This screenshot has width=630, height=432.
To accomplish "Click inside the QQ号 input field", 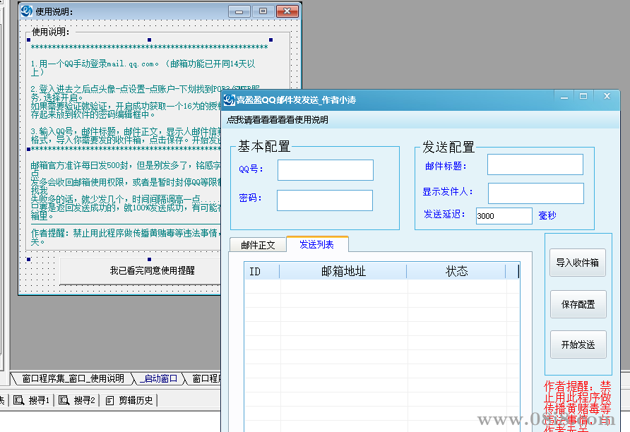I will (x=325, y=170).
